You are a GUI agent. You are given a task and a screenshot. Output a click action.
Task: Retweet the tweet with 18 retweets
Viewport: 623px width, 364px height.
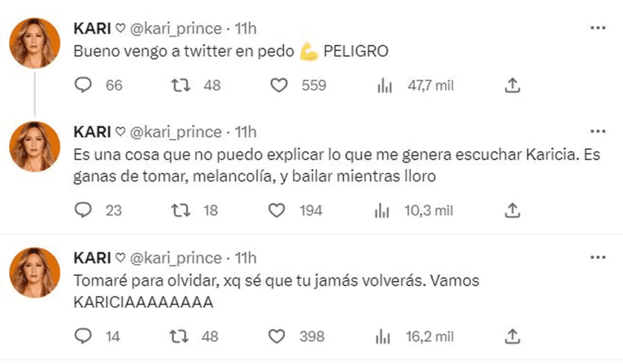point(179,211)
